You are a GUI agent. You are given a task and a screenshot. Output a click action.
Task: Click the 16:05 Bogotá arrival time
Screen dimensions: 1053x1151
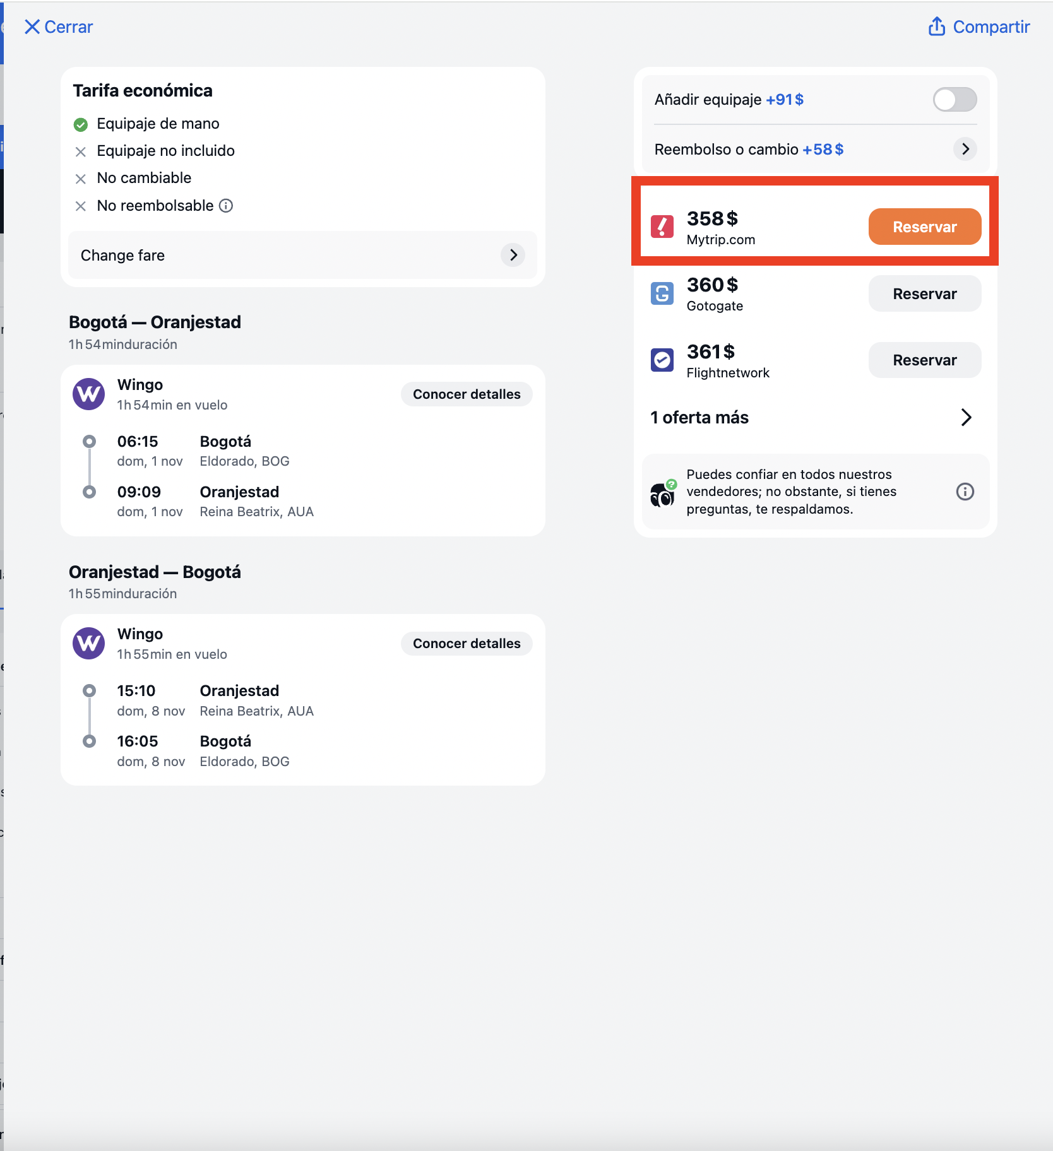coord(138,741)
